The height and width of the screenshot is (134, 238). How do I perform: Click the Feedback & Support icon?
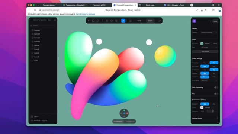32,121
